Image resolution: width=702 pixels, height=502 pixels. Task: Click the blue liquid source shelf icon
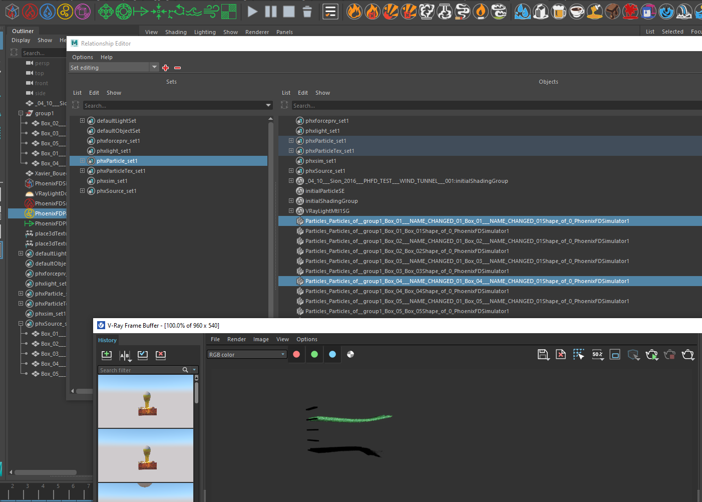tap(48, 11)
